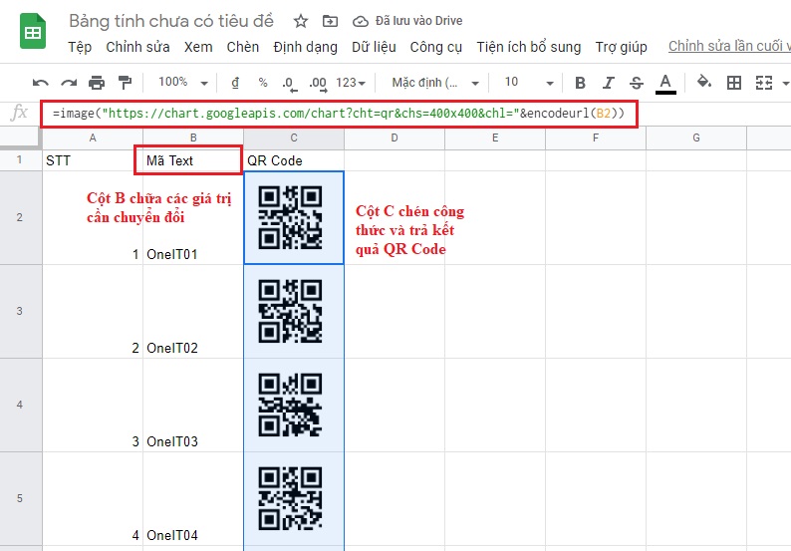
Task: Open the Google Sheets home icon
Action: click(x=34, y=34)
